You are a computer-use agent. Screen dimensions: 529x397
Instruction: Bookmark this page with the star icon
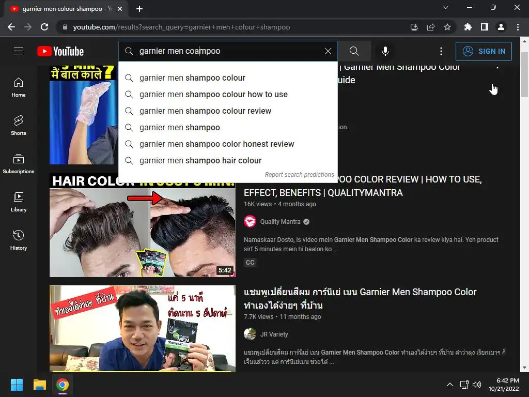pyautogui.click(x=447, y=27)
